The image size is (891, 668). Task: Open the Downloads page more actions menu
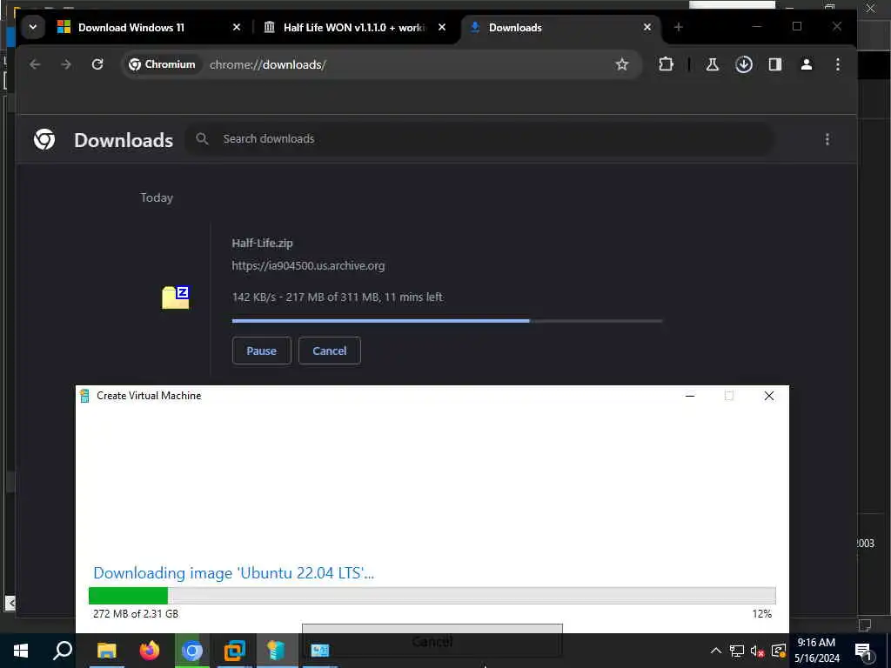(827, 139)
